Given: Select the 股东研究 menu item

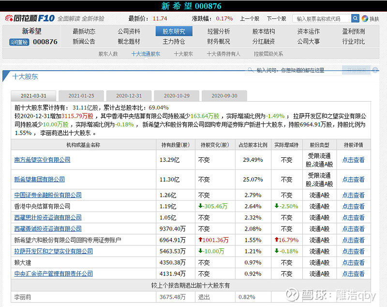Looking at the screenshot, I should click(174, 31).
